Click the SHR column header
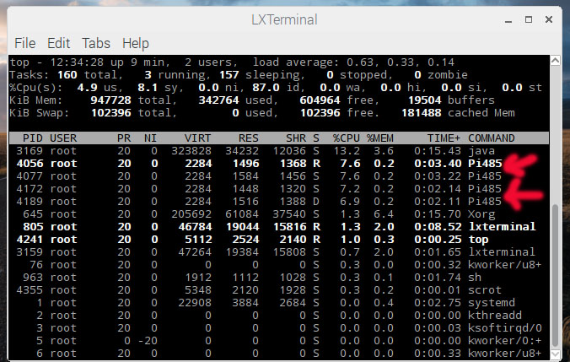 click(x=296, y=138)
